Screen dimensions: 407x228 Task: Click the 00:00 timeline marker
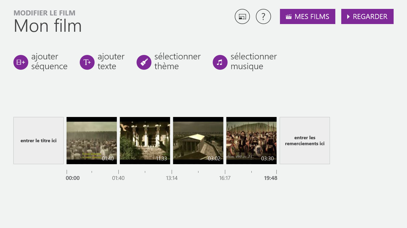(x=73, y=178)
